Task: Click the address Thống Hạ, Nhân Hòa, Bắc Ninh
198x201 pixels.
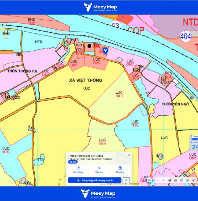Action: tap(90, 159)
